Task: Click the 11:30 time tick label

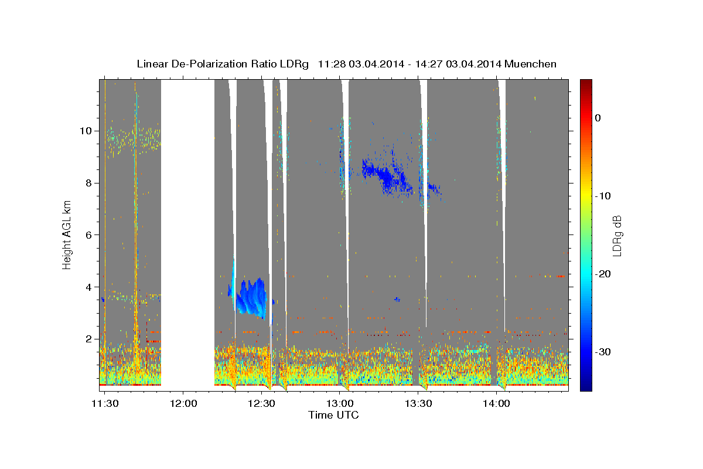Action: (105, 403)
